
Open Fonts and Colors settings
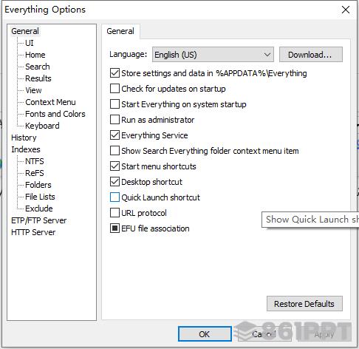[55, 114]
